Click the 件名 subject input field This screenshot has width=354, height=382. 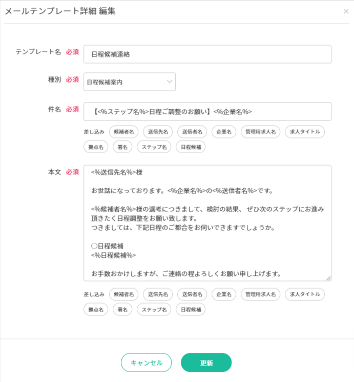[x=207, y=111]
